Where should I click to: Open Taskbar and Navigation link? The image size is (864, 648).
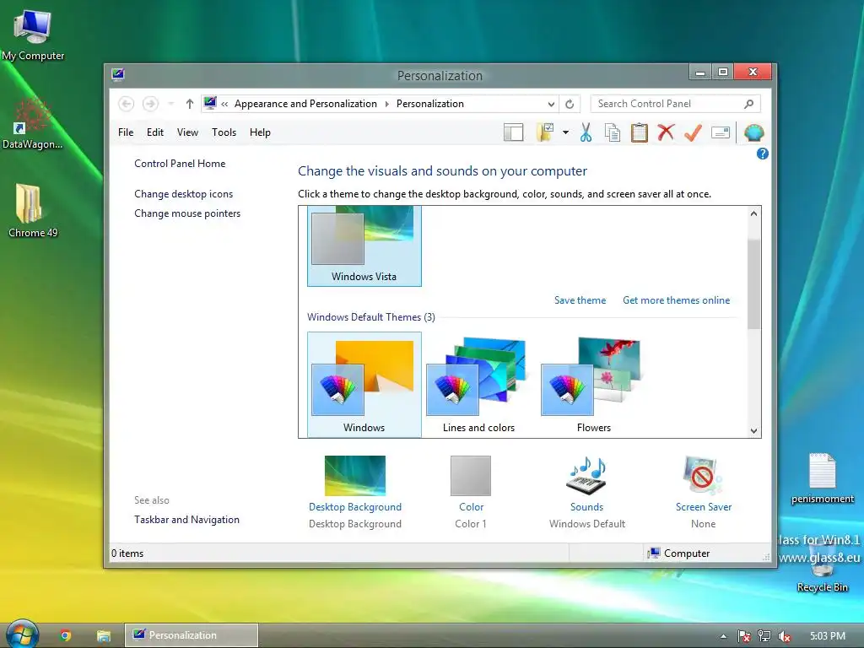pyautogui.click(x=186, y=520)
